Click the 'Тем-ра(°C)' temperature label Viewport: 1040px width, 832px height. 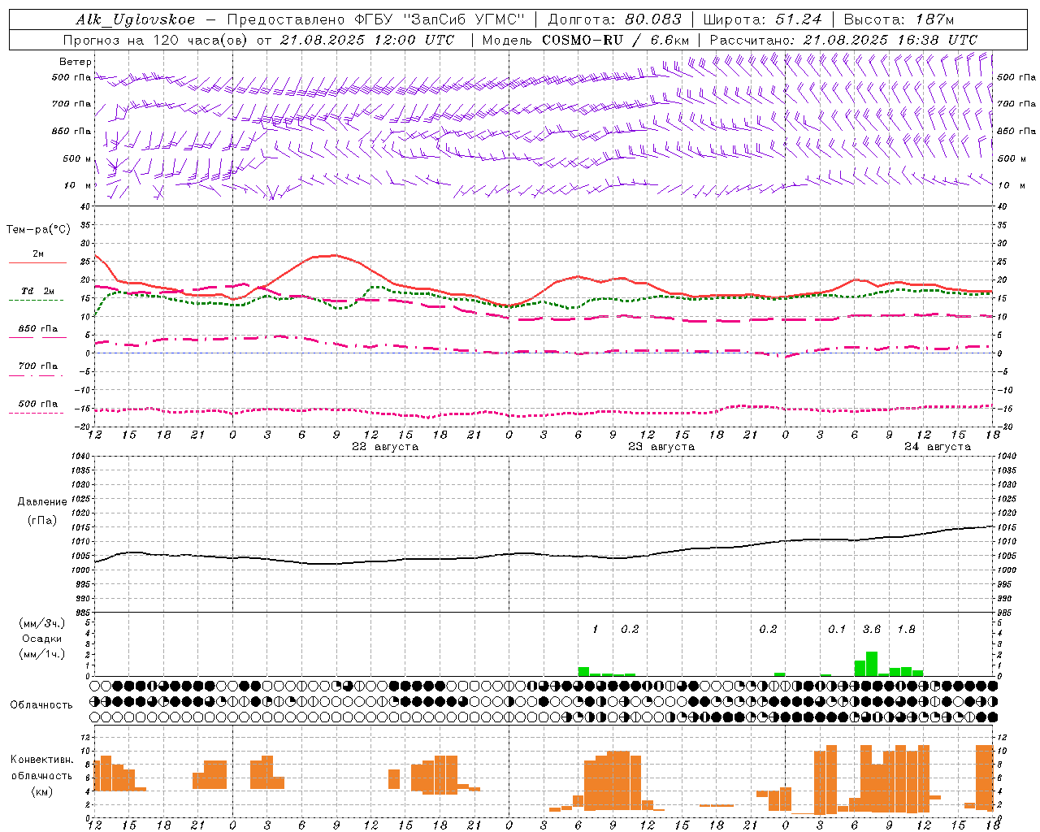(x=38, y=230)
